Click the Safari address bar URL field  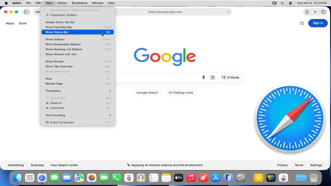(165, 12)
